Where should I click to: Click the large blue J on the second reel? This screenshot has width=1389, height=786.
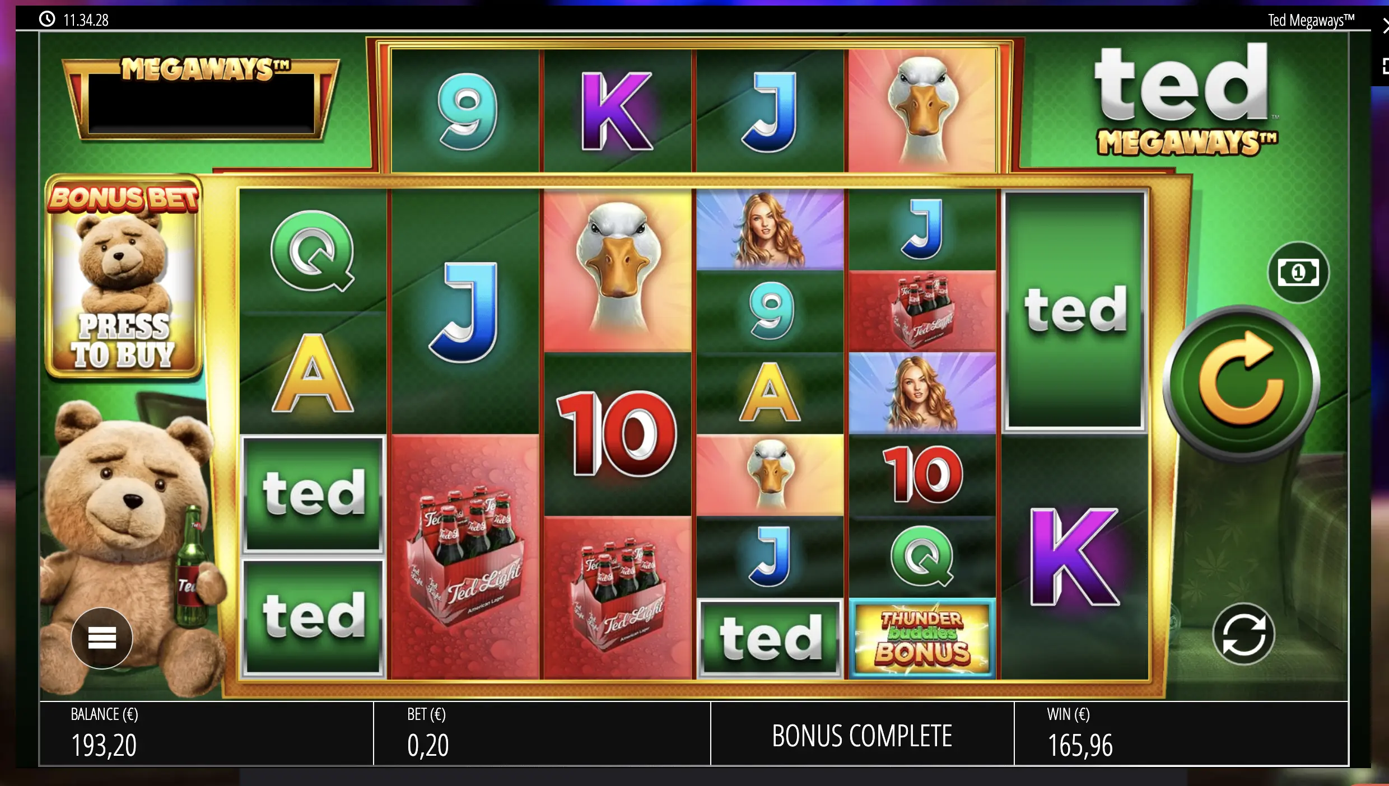tap(465, 311)
